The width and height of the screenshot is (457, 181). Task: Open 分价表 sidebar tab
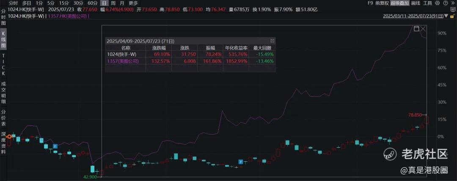(3, 118)
